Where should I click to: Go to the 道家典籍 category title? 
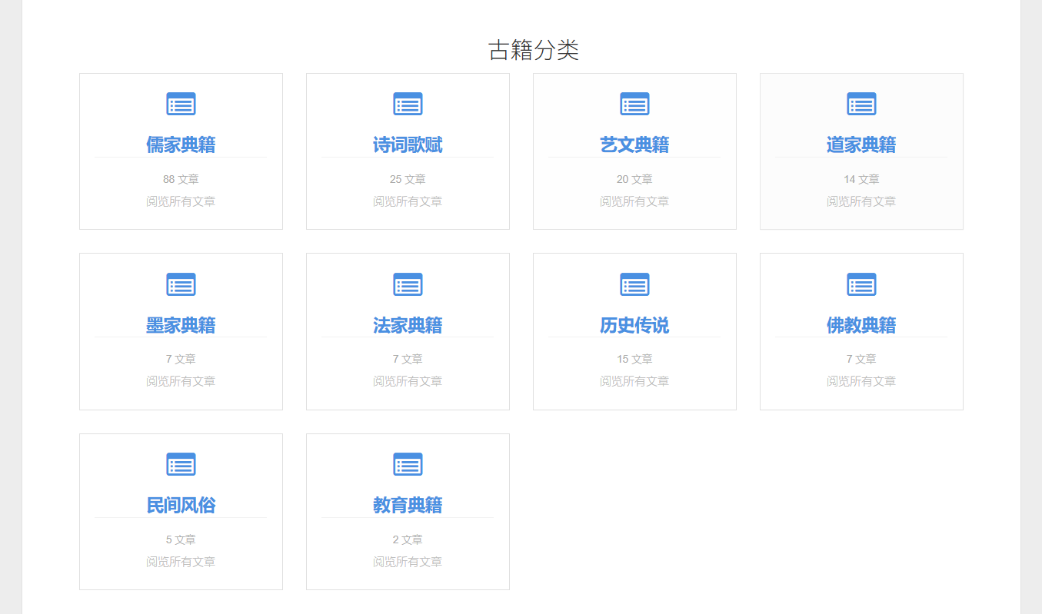tap(861, 144)
